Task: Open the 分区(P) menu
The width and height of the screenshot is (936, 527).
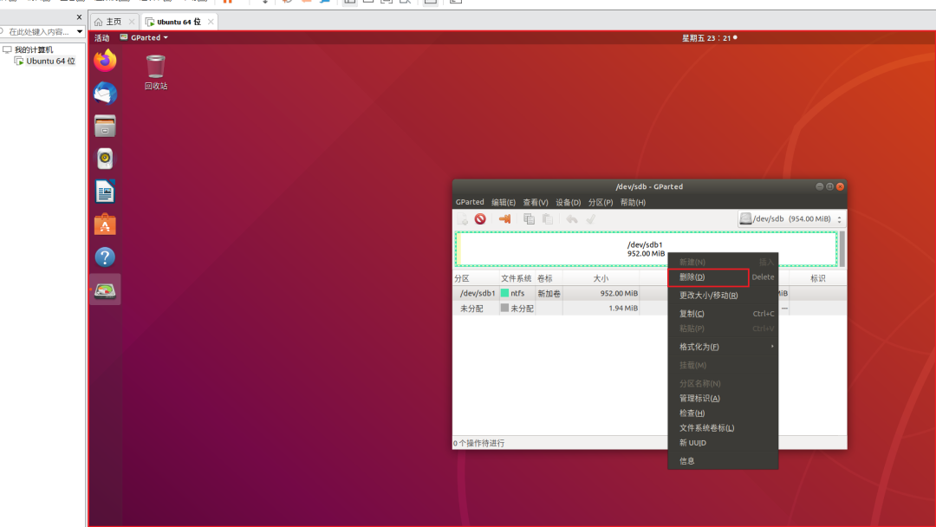Action: pyautogui.click(x=601, y=202)
